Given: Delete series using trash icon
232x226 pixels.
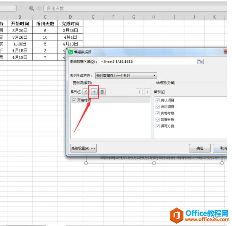Looking at the screenshot, I should pos(102,92).
